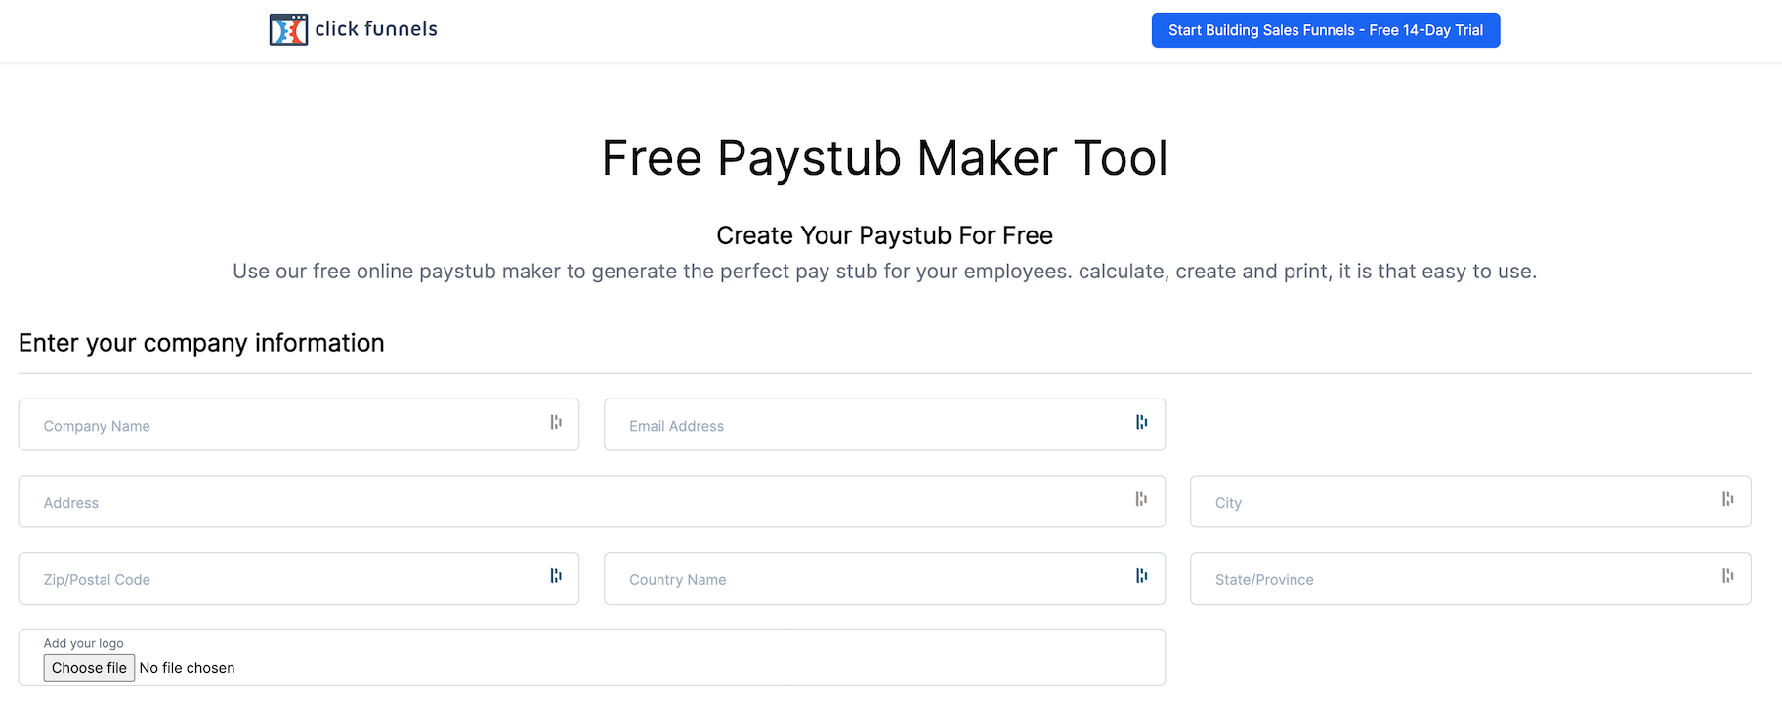The height and width of the screenshot is (714, 1782).
Task: Select the Zip/Postal Code text box
Action: tap(283, 579)
